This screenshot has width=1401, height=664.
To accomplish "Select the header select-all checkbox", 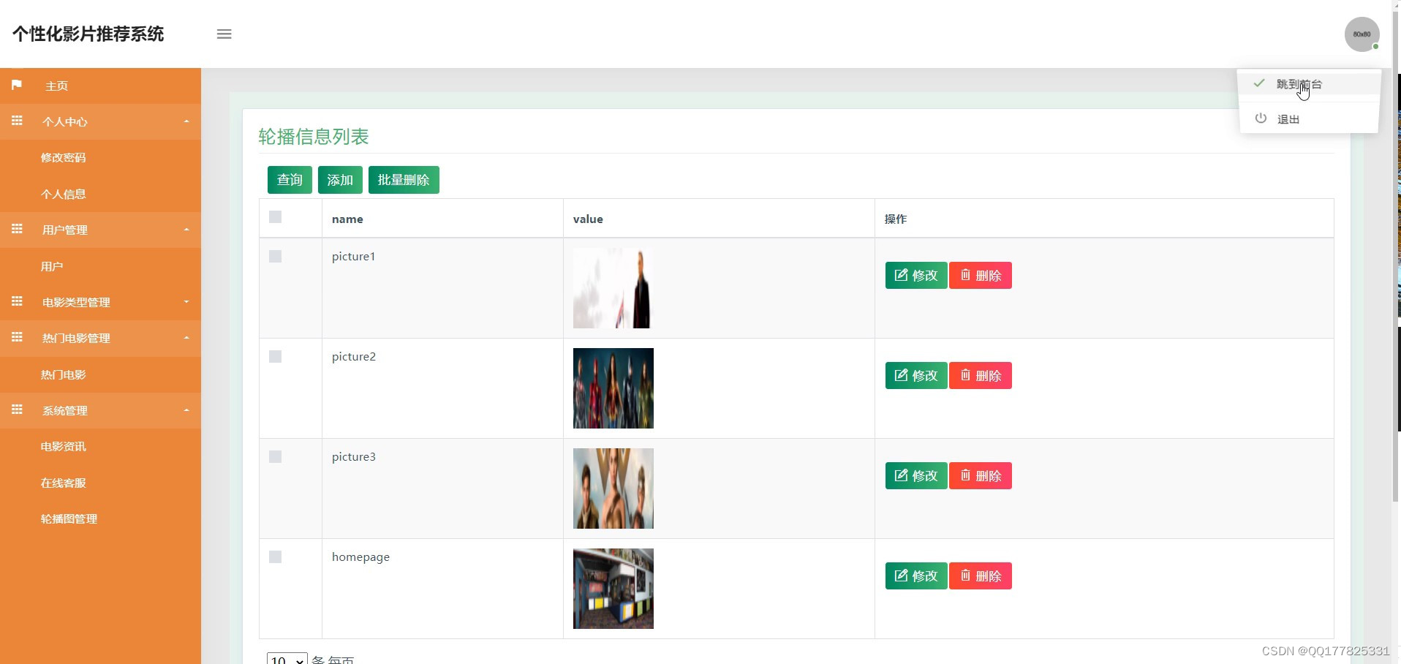I will [275, 216].
